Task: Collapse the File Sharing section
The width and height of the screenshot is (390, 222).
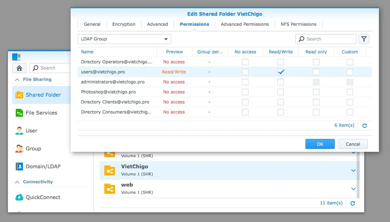Action: click(17, 79)
